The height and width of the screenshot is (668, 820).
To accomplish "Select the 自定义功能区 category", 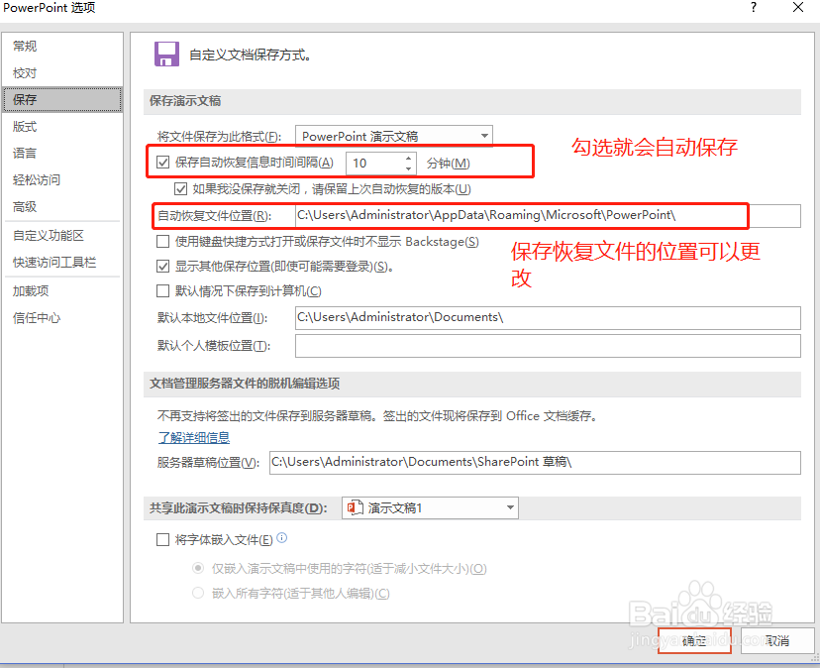I will pos(47,237).
